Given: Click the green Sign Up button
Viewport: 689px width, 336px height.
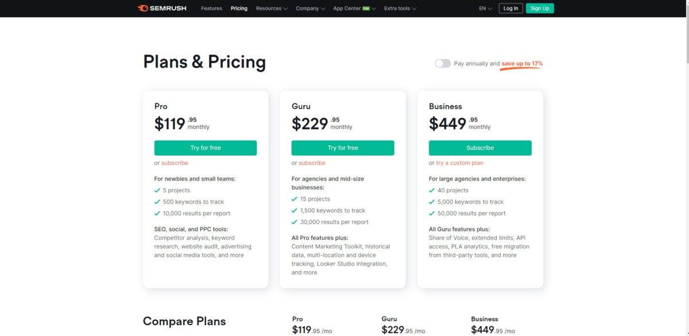Looking at the screenshot, I should (539, 8).
